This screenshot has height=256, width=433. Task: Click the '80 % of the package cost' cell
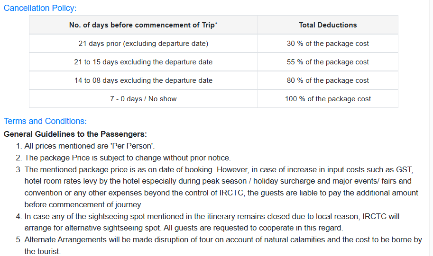point(328,80)
